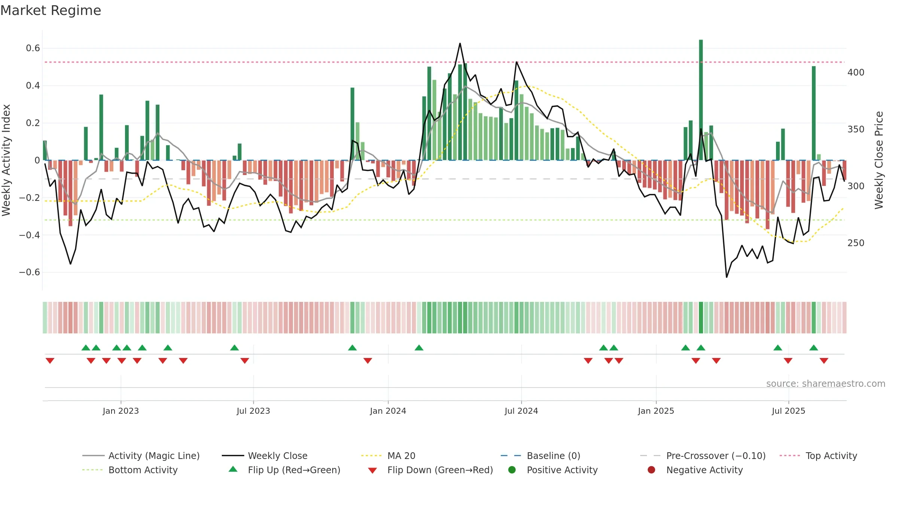Image resolution: width=898 pixels, height=505 pixels.
Task: Click the Jul 2025 x-axis label
Action: pos(788,411)
